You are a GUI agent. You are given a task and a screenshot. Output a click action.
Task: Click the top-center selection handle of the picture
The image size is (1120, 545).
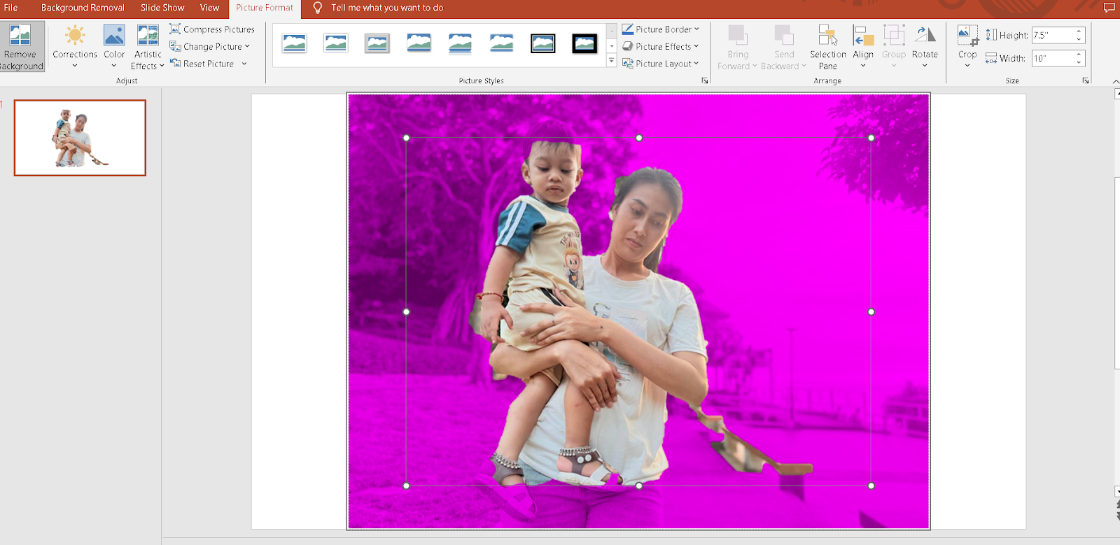tap(639, 138)
